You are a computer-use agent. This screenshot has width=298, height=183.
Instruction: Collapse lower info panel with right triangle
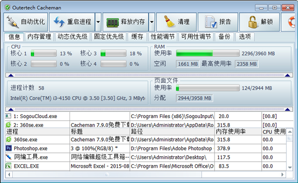point(288,109)
